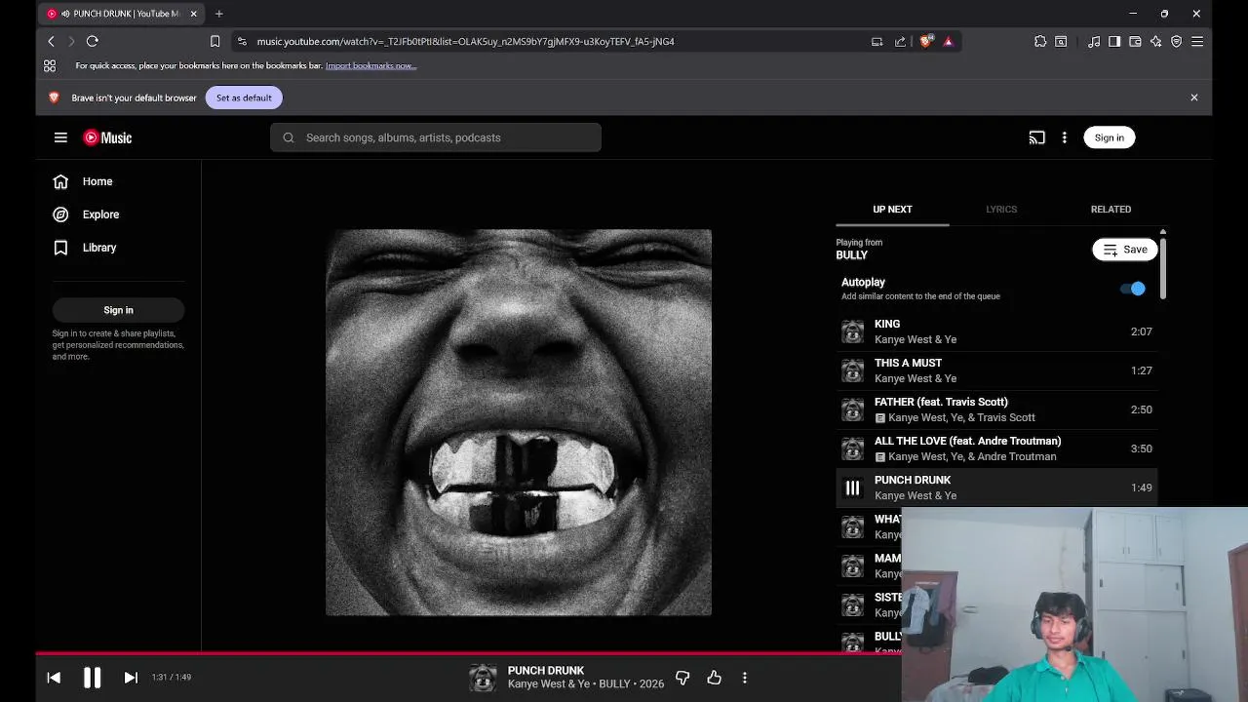Image resolution: width=1248 pixels, height=702 pixels.
Task: Dislike PUNCH DRUNK with thumbs down
Action: 682,678
